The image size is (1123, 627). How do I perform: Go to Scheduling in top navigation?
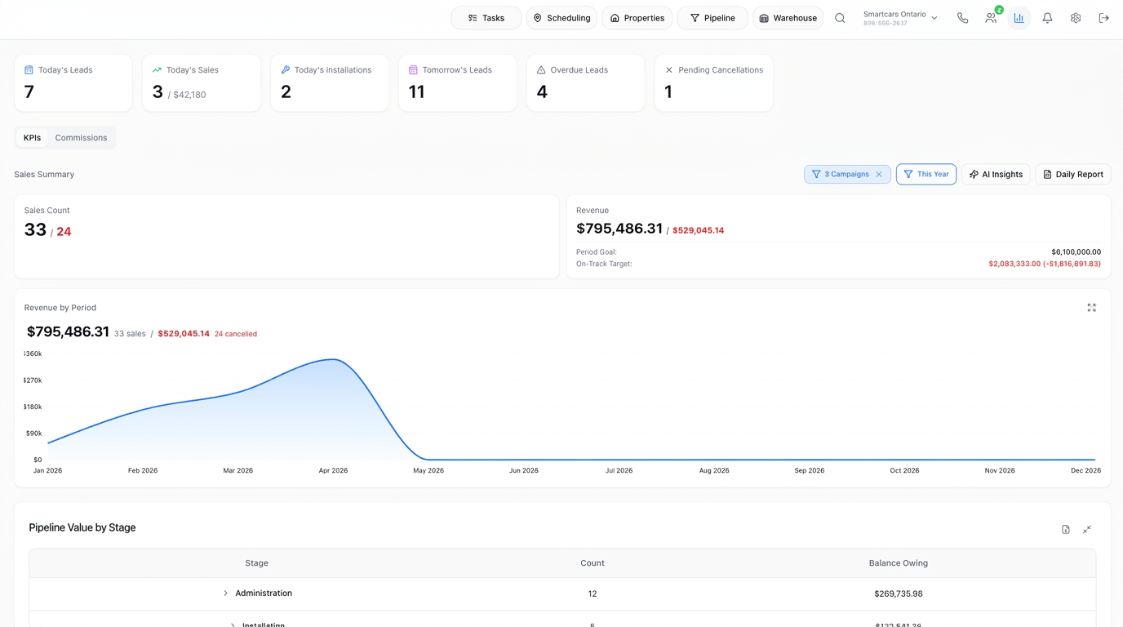(x=561, y=18)
